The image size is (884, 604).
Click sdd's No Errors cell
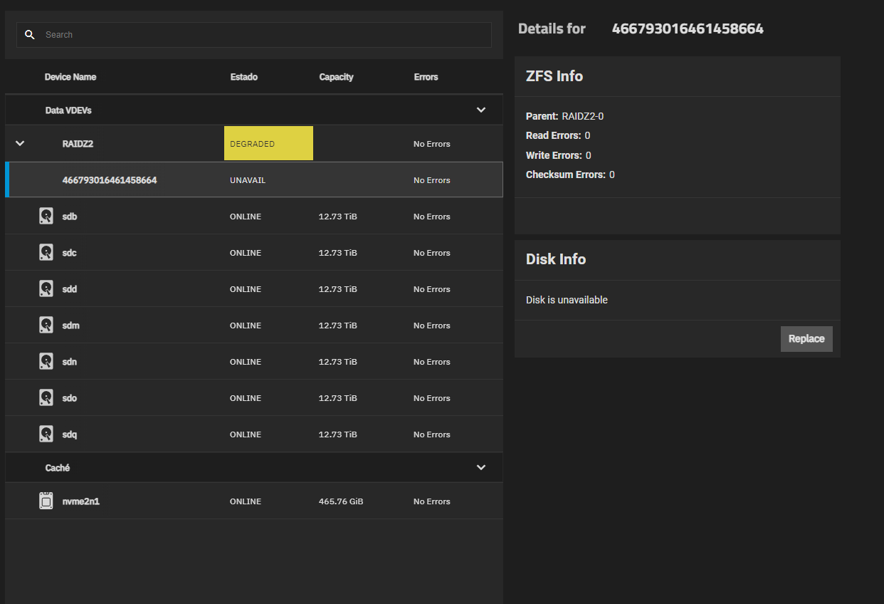point(432,289)
